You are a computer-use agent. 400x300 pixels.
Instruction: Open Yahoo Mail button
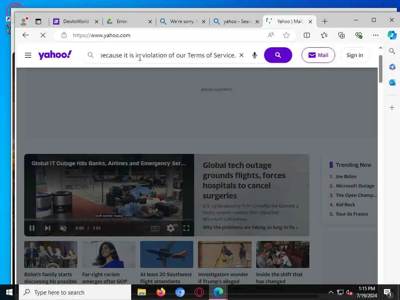[318, 55]
